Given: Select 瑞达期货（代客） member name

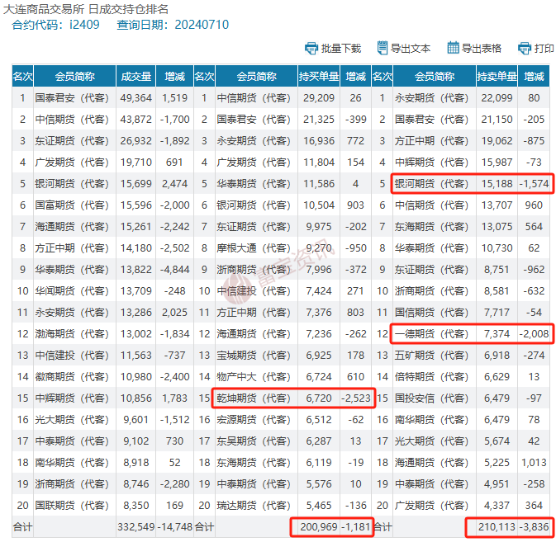Looking at the screenshot, I should pos(254,506).
